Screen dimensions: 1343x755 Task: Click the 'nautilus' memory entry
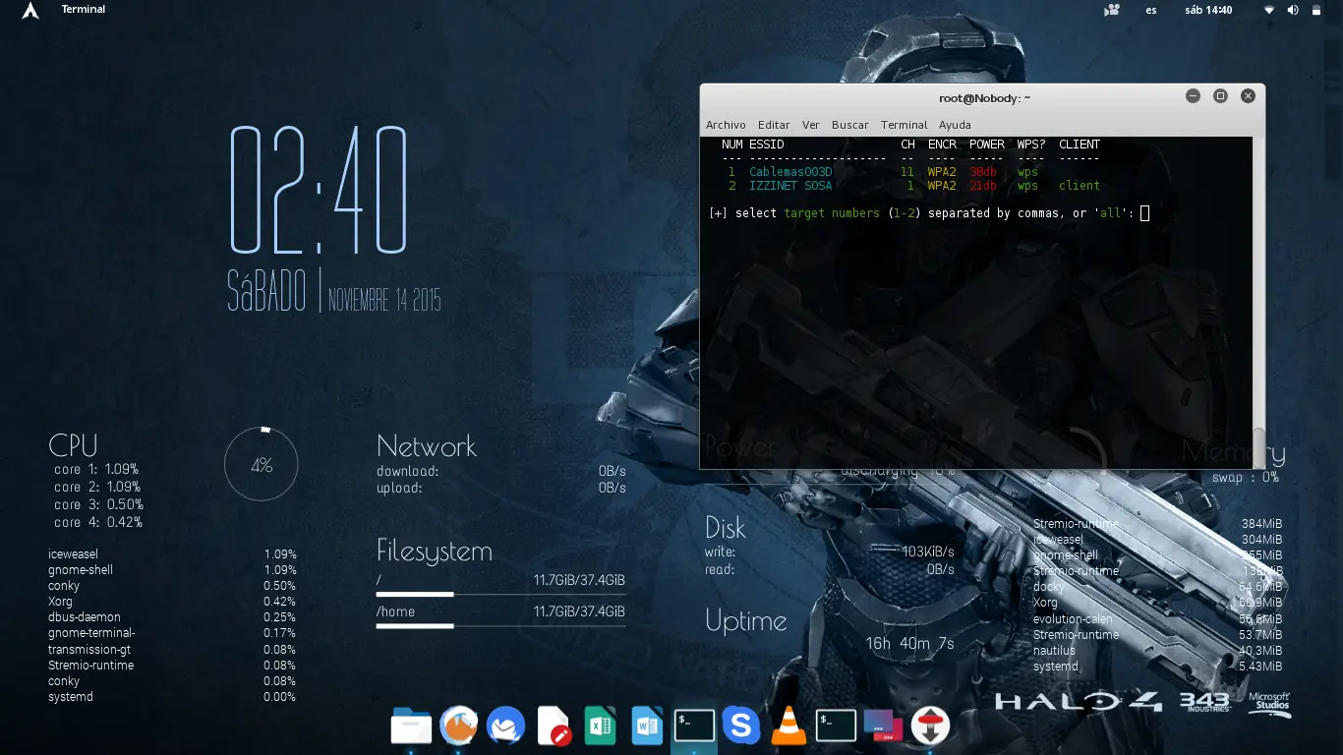(x=1054, y=651)
